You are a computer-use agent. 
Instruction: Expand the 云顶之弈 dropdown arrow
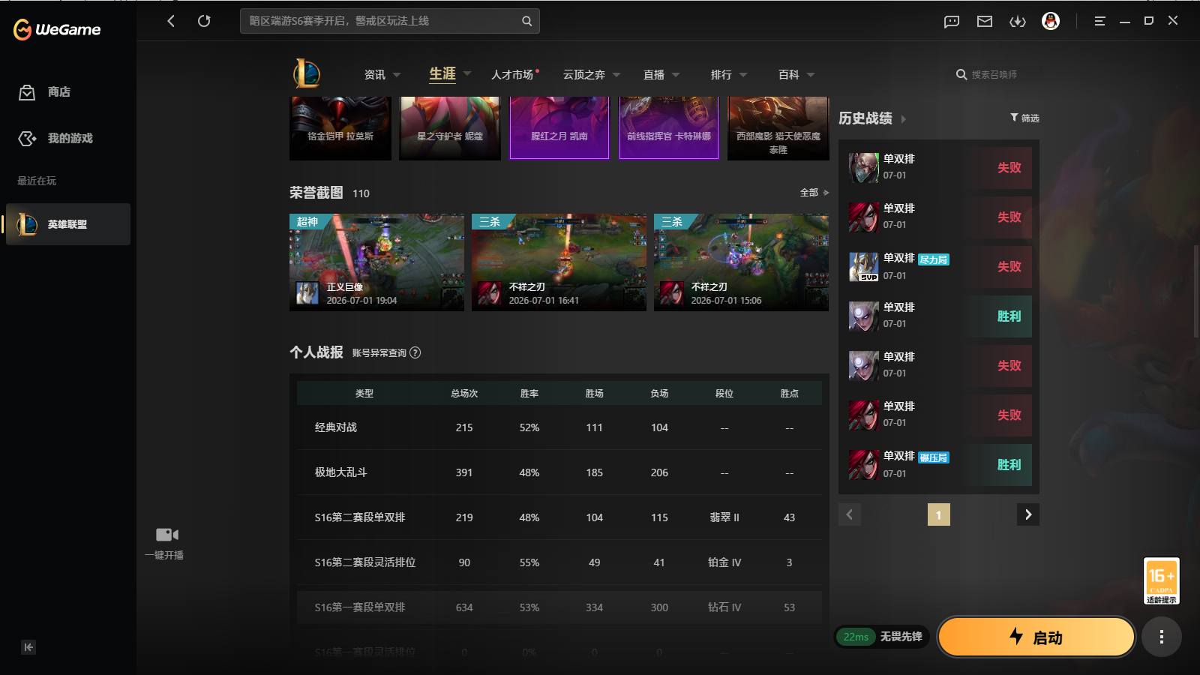coord(616,75)
